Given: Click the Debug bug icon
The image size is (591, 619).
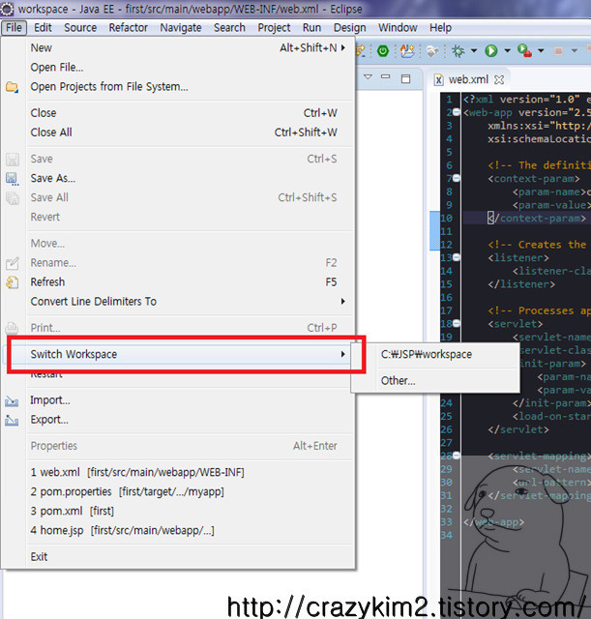Looking at the screenshot, I should pos(458,51).
